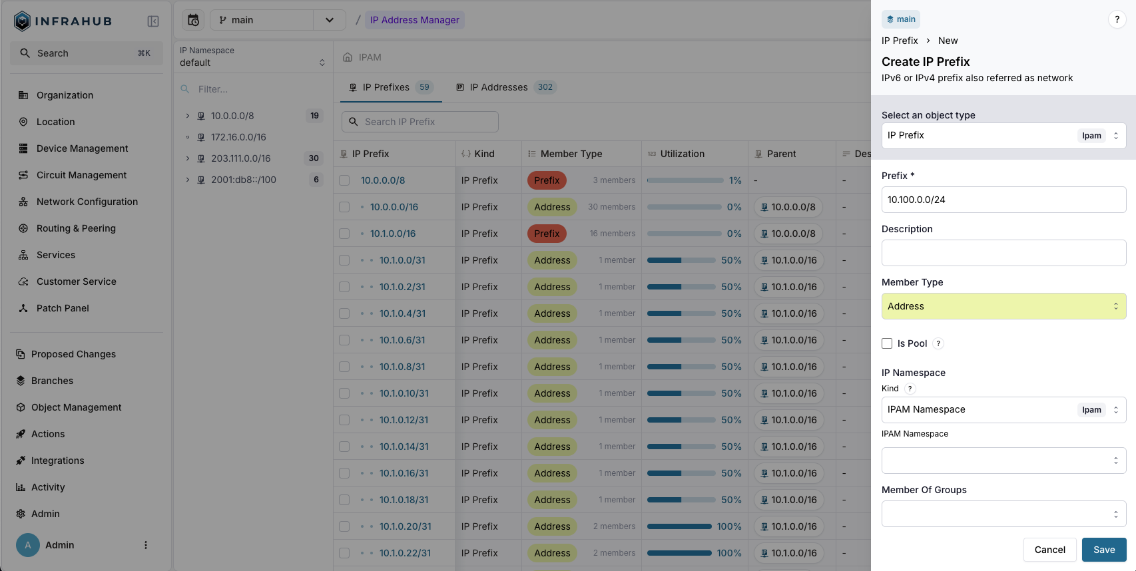Enable the Is Pool checkbox
The height and width of the screenshot is (571, 1136).
pyautogui.click(x=887, y=343)
